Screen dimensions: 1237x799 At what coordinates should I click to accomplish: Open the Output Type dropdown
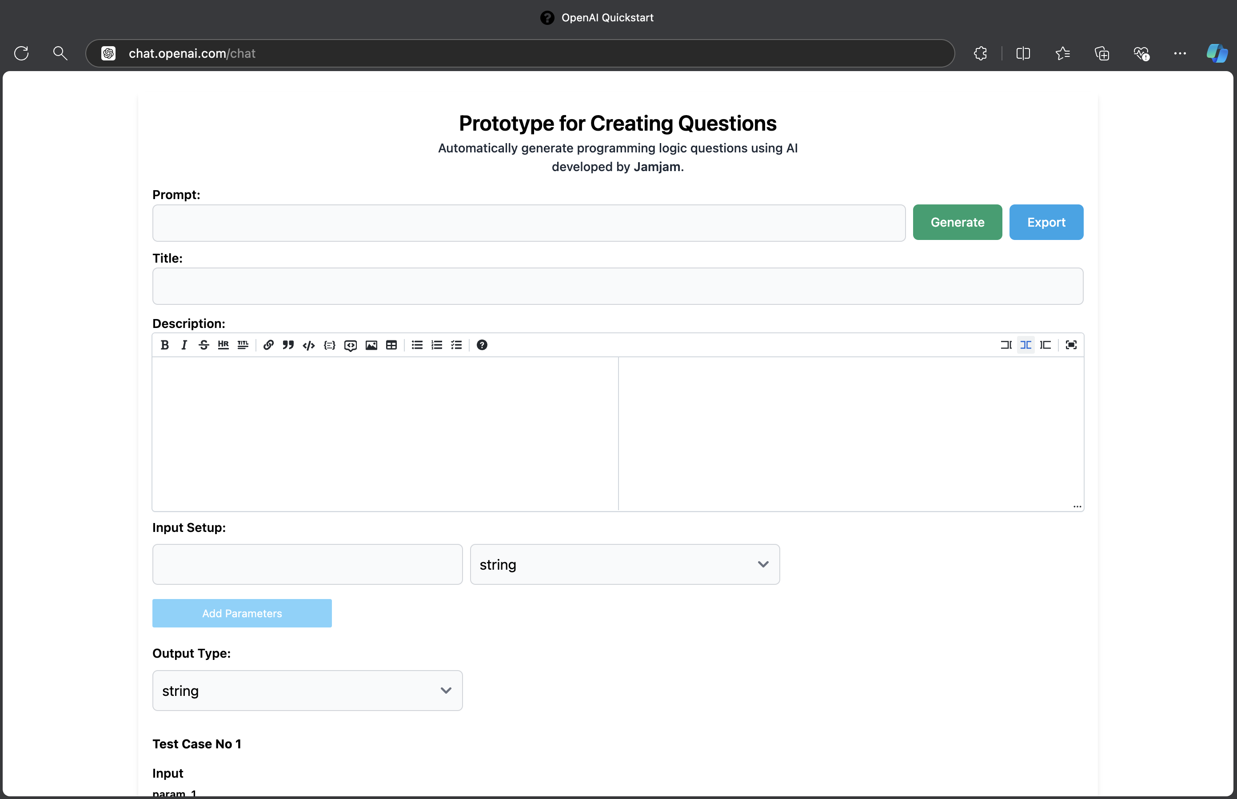coord(307,691)
